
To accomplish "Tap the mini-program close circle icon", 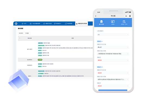I will 130,16.
